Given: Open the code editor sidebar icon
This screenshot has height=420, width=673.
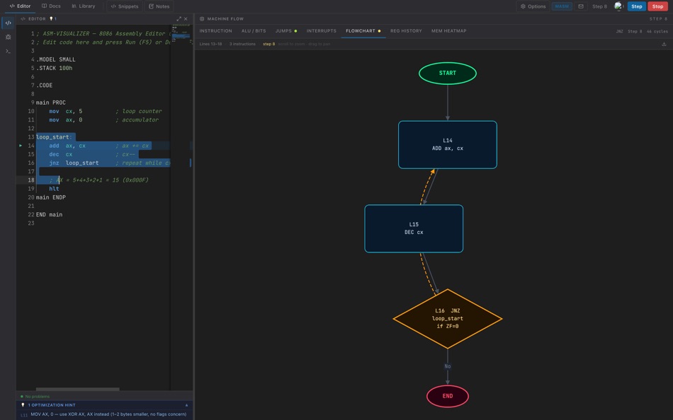Looking at the screenshot, I should 9,23.
